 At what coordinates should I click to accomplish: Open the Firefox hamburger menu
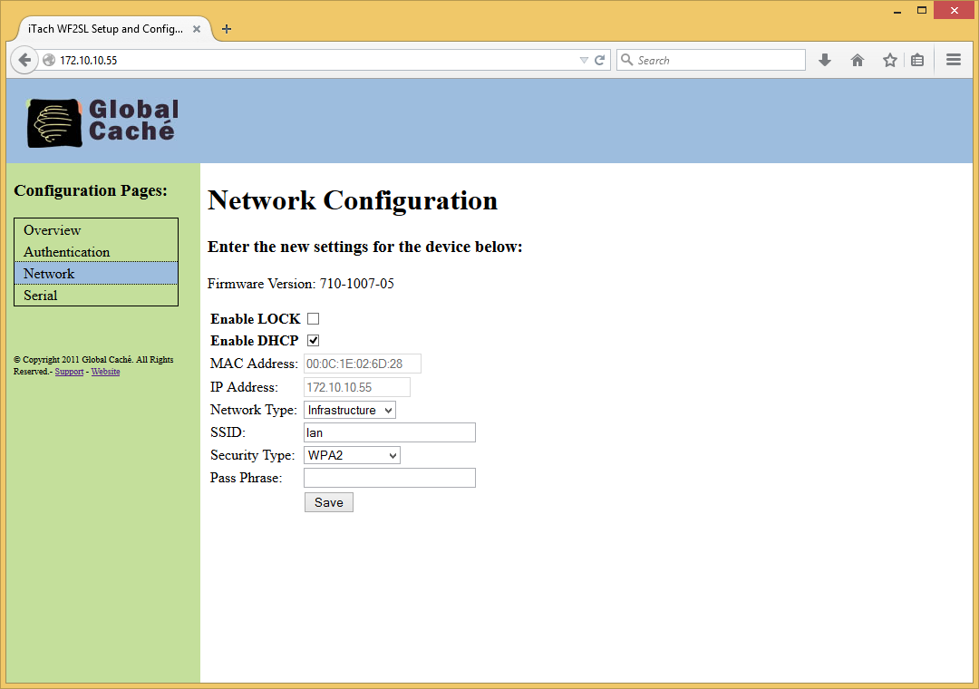954,60
